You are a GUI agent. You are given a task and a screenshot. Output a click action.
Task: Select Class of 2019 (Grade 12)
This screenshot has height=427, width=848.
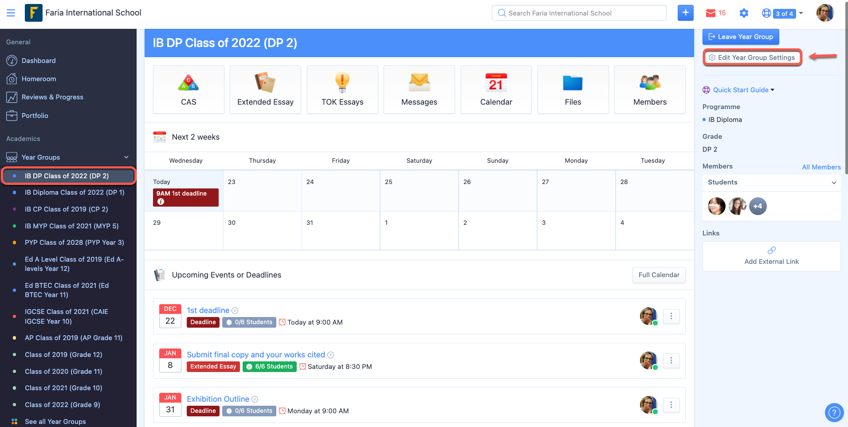[63, 355]
